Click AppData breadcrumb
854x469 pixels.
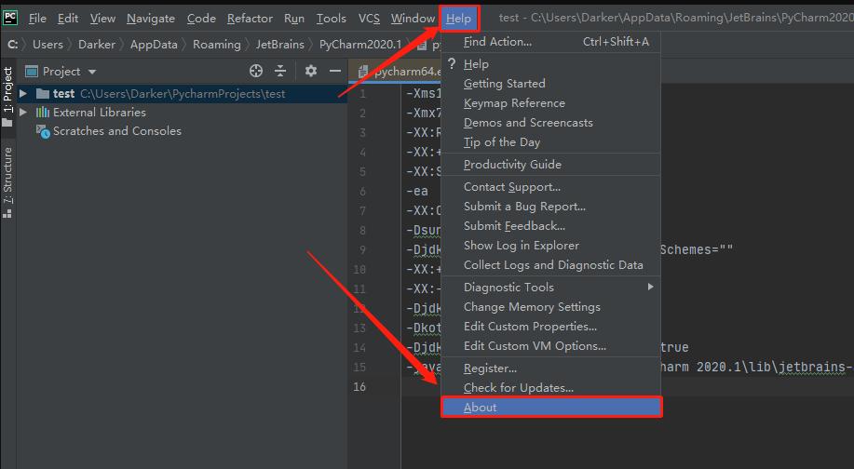pyautogui.click(x=154, y=45)
